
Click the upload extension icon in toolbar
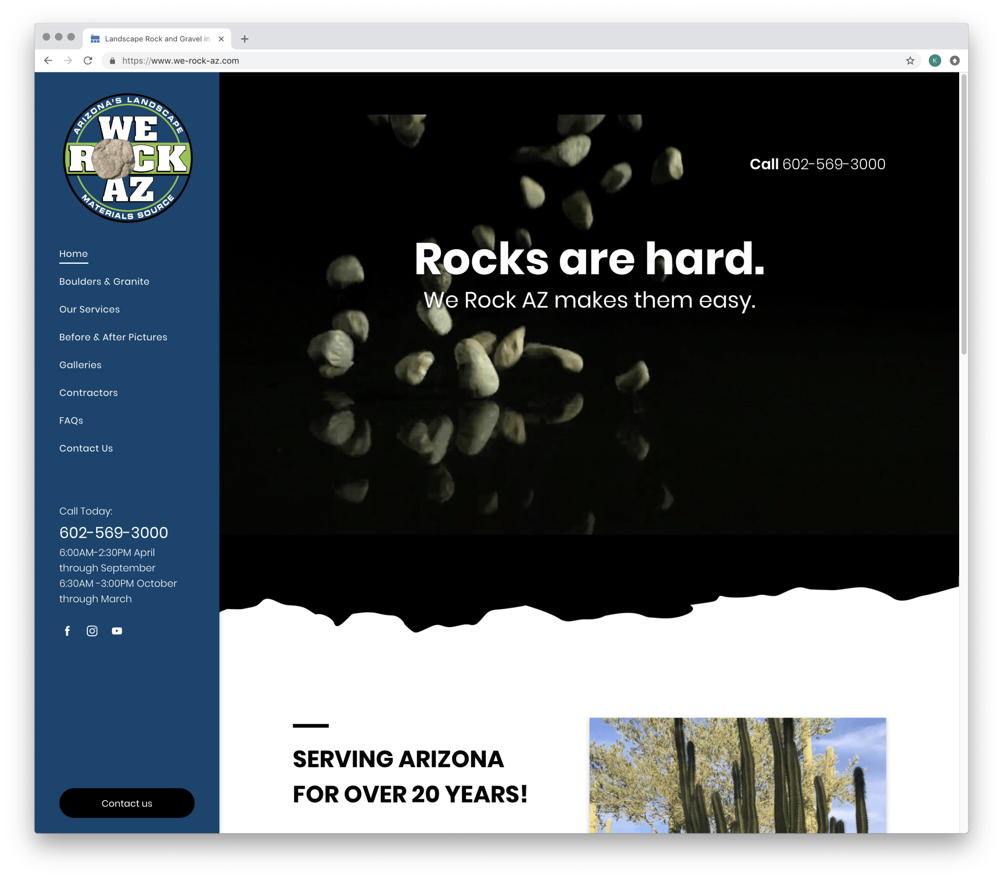[955, 61]
